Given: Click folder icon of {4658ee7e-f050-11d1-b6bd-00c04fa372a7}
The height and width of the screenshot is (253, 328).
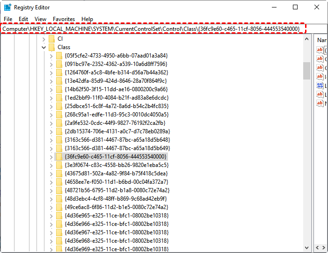Looking at the screenshot, I should (59, 182).
